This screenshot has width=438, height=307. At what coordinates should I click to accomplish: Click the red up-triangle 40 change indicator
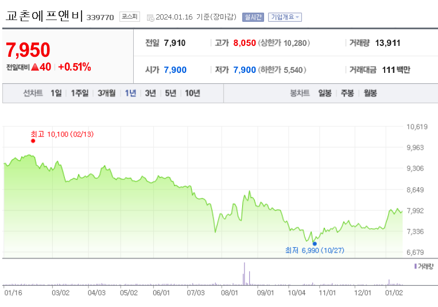click(41, 67)
